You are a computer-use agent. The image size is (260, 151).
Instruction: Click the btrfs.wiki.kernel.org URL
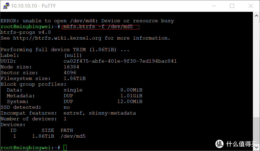57,38
